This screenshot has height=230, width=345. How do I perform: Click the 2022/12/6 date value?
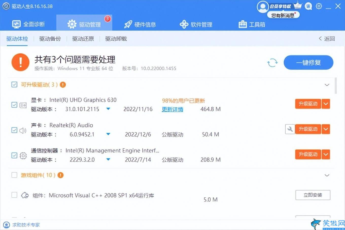[x=138, y=134]
